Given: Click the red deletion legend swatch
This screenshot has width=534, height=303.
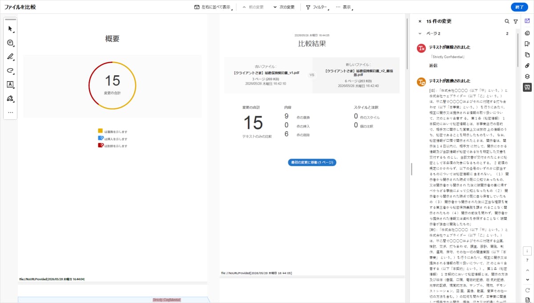Looking at the screenshot, I should pyautogui.click(x=101, y=145).
